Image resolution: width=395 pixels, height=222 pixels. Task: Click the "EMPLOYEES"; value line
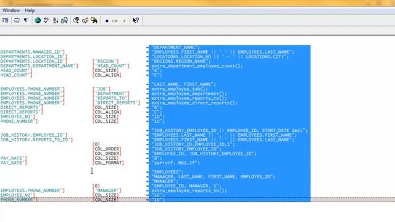167,172
